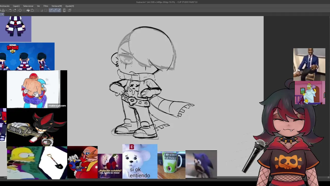Click the Scale/Rotate transform icon
Viewport: 330px width, 186px height.
pyautogui.click(x=32, y=10)
